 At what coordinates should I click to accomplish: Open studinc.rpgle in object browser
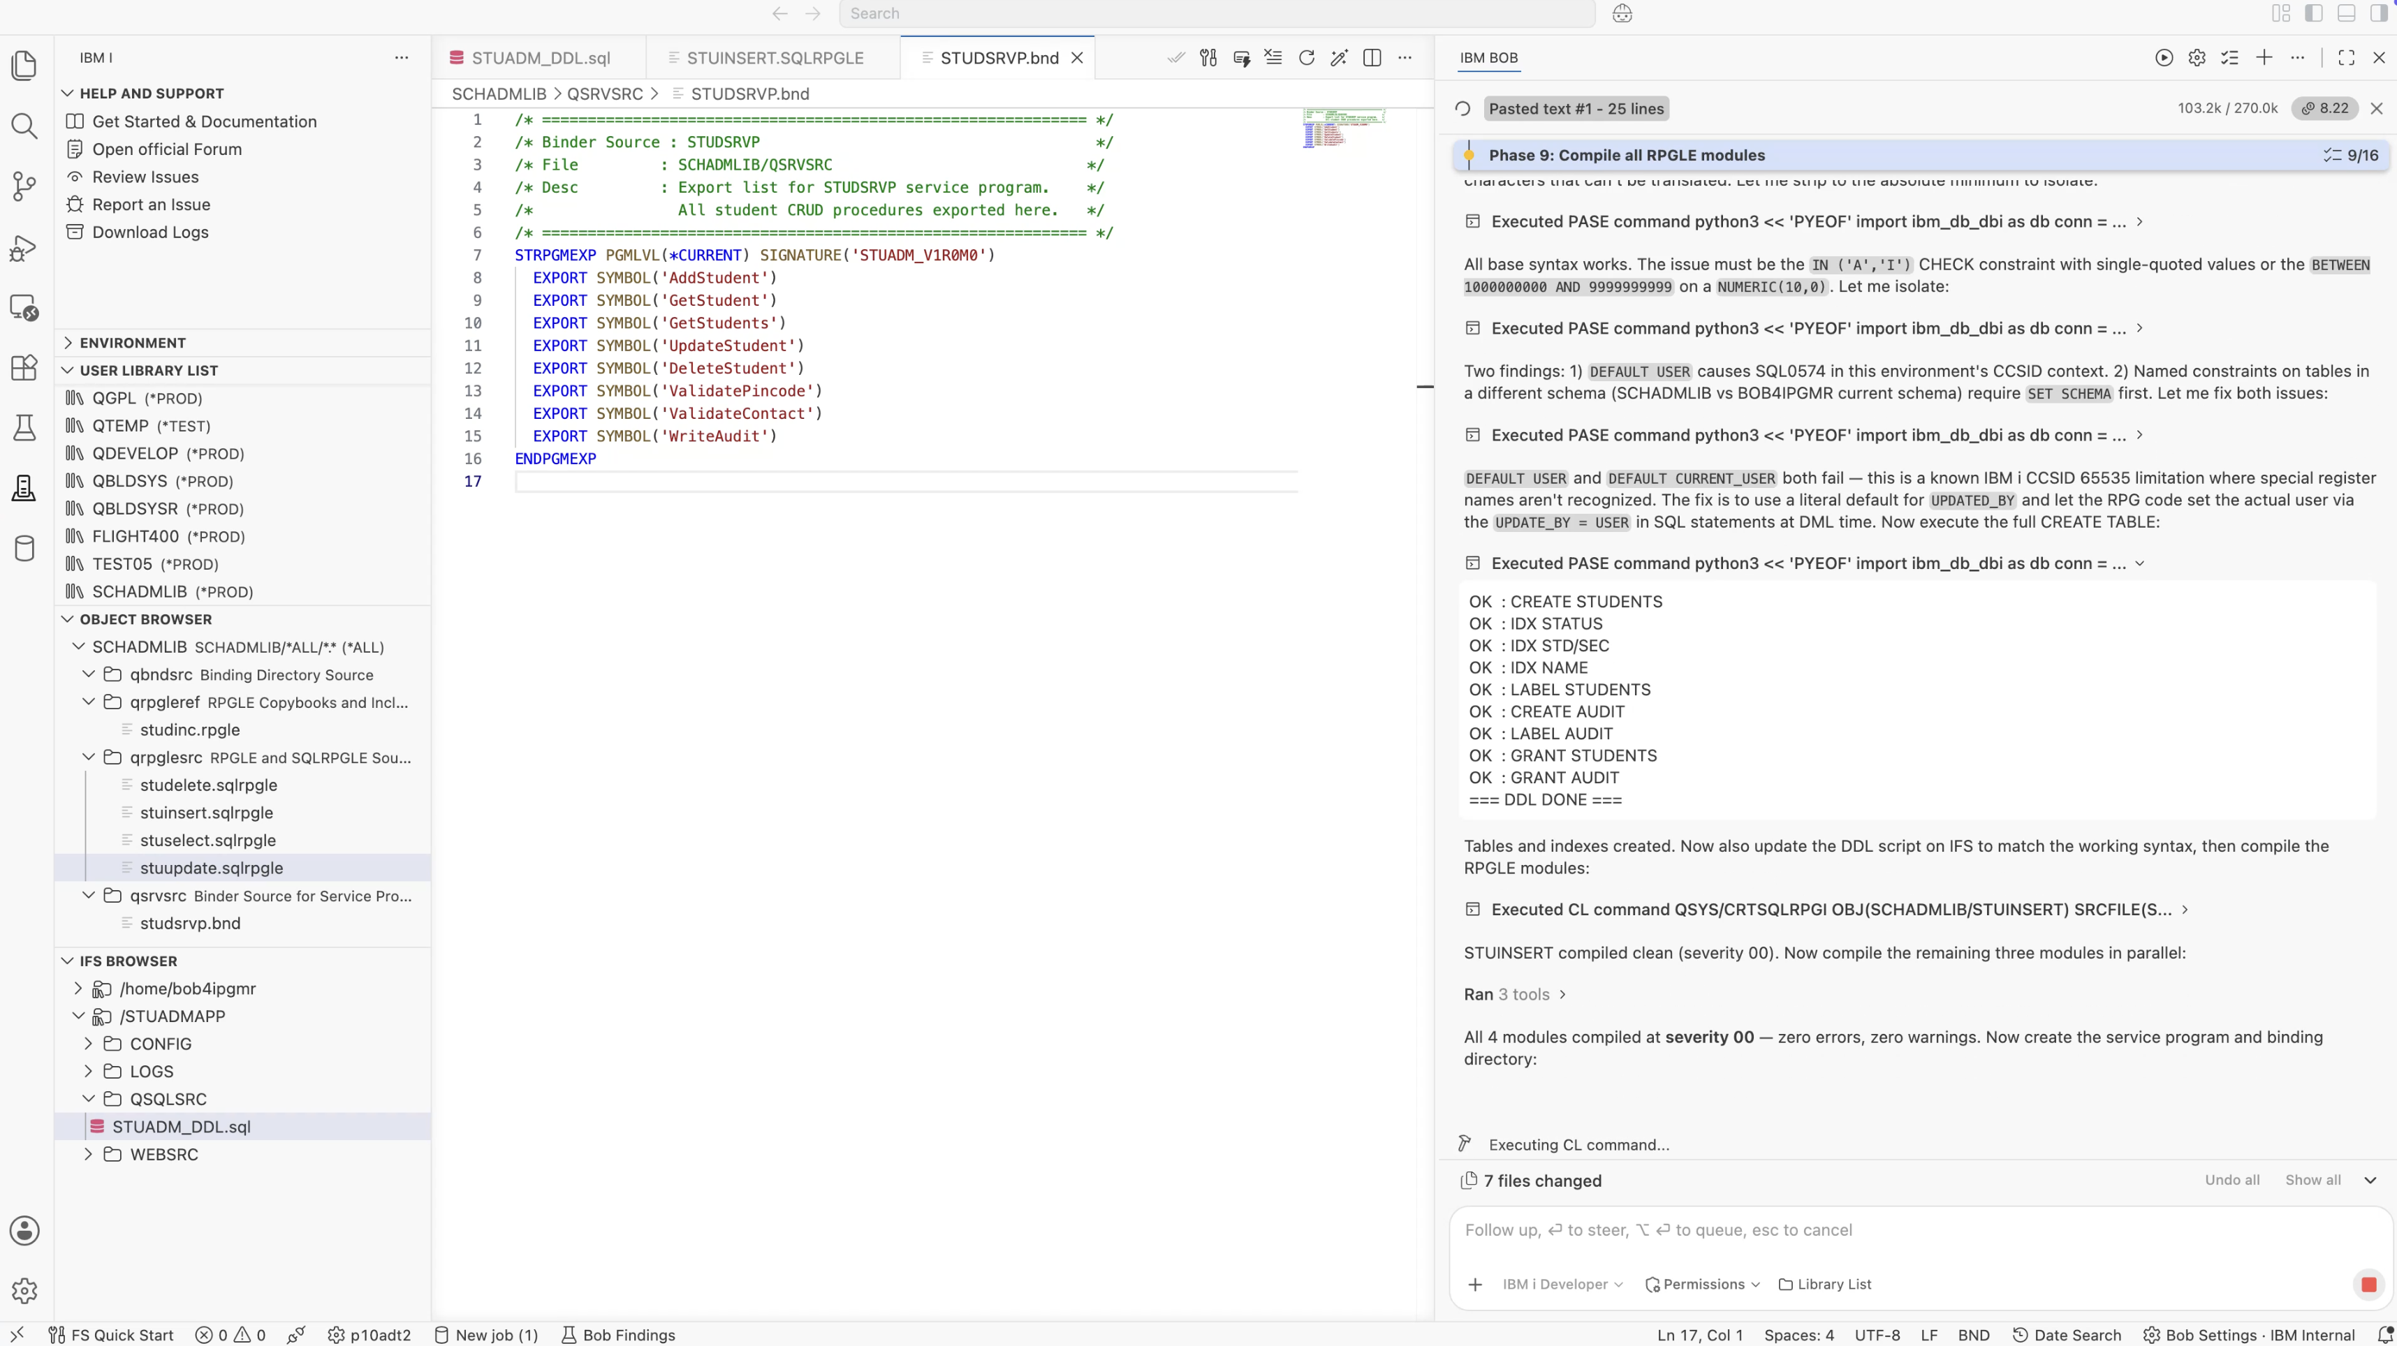[190, 730]
